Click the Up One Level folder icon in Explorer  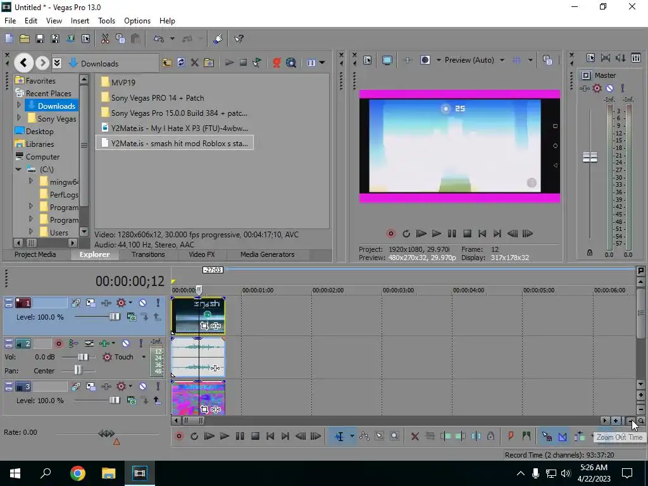point(167,63)
